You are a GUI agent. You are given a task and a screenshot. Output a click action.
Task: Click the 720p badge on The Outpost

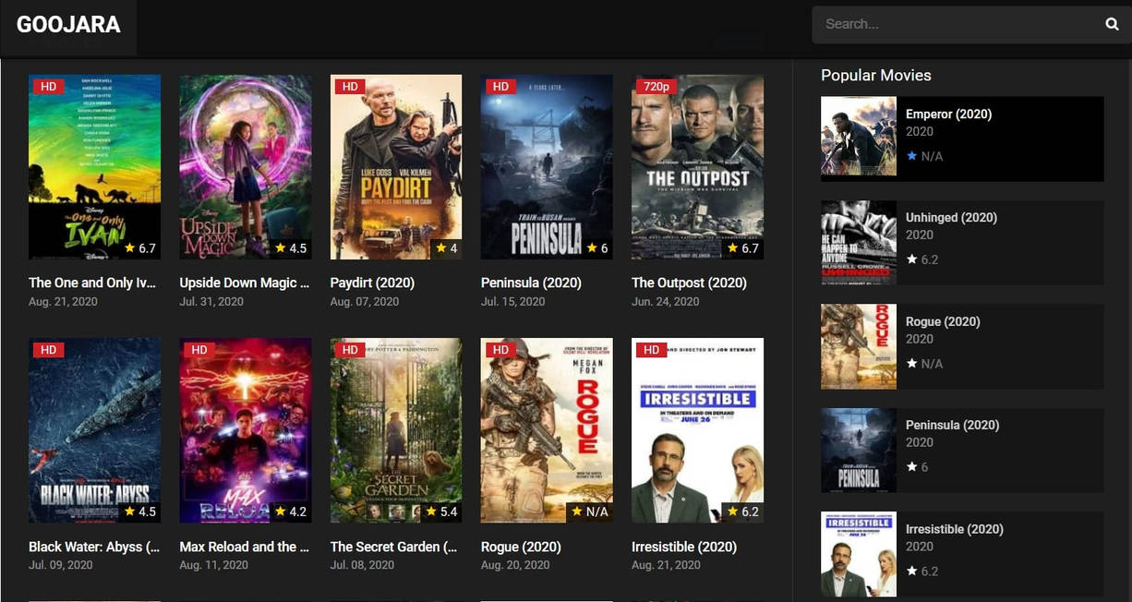pos(656,87)
